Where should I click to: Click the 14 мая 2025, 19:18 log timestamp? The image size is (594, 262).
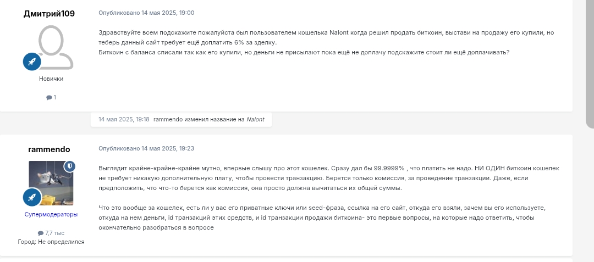click(x=124, y=120)
